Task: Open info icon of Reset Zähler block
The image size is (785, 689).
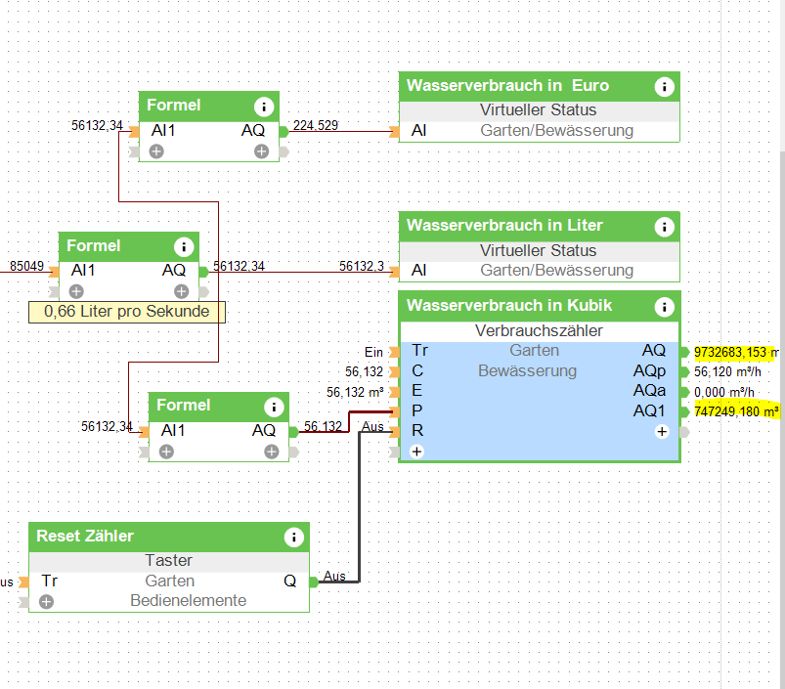Action: click(x=294, y=537)
